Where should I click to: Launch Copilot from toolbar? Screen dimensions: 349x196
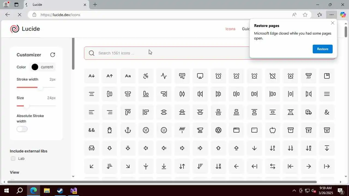[x=343, y=15]
